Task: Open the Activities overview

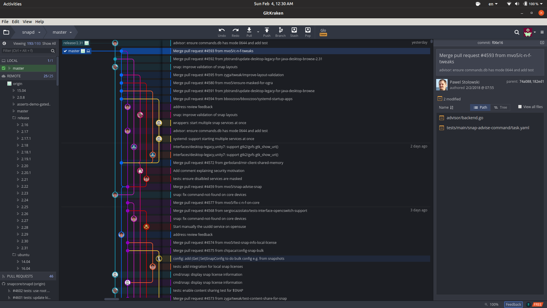Action: (12, 4)
